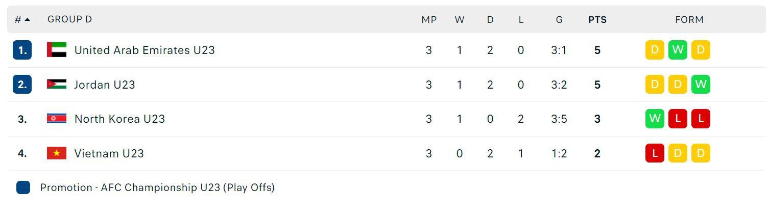
Task: Click UAE's green W form badge
Action: [x=678, y=50]
